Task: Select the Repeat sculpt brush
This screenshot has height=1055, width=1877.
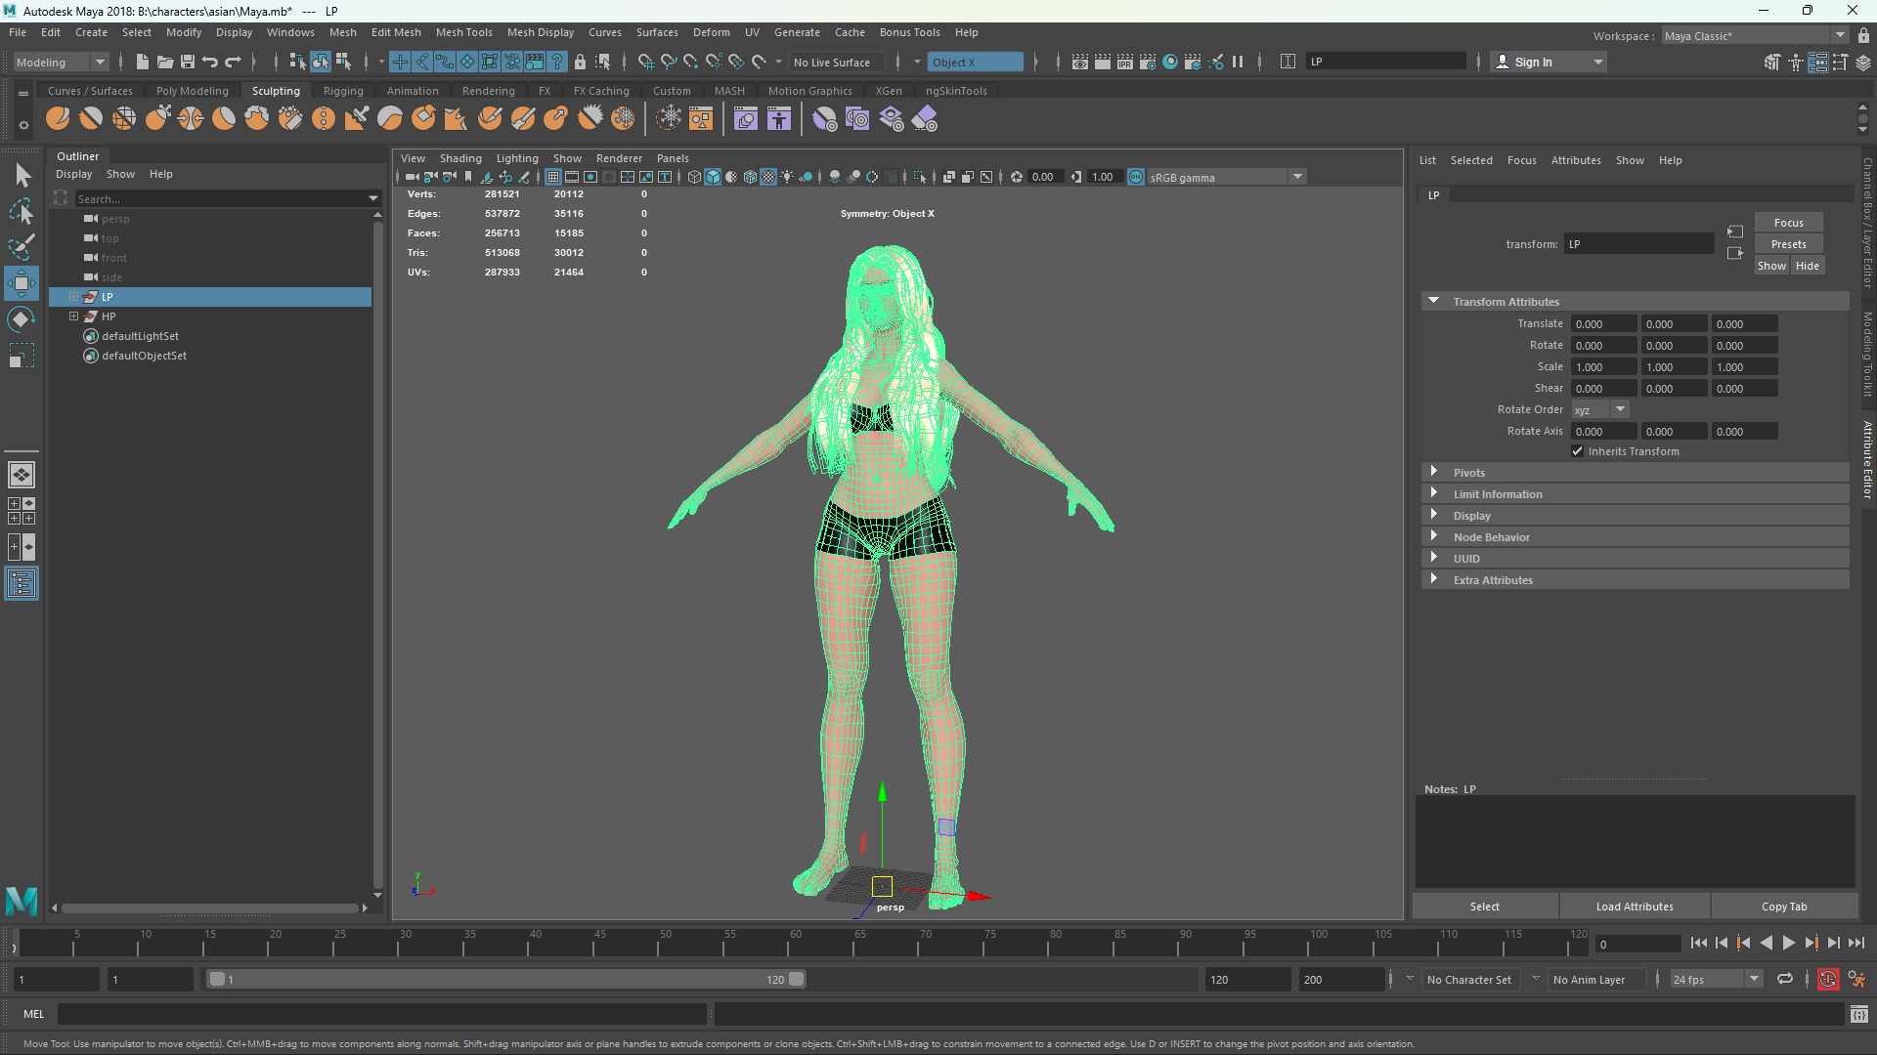Action: tap(324, 119)
